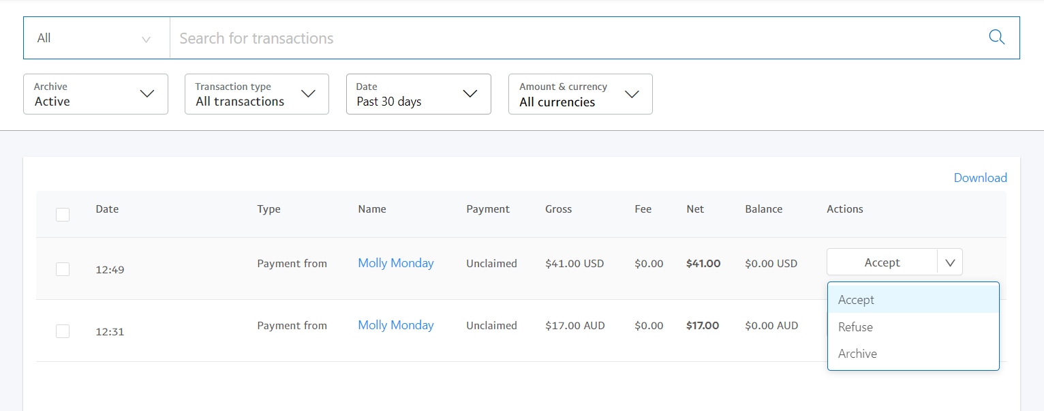Viewport: 1044px width, 411px height.
Task: Click the chevron beside the Accept button
Action: (x=950, y=262)
